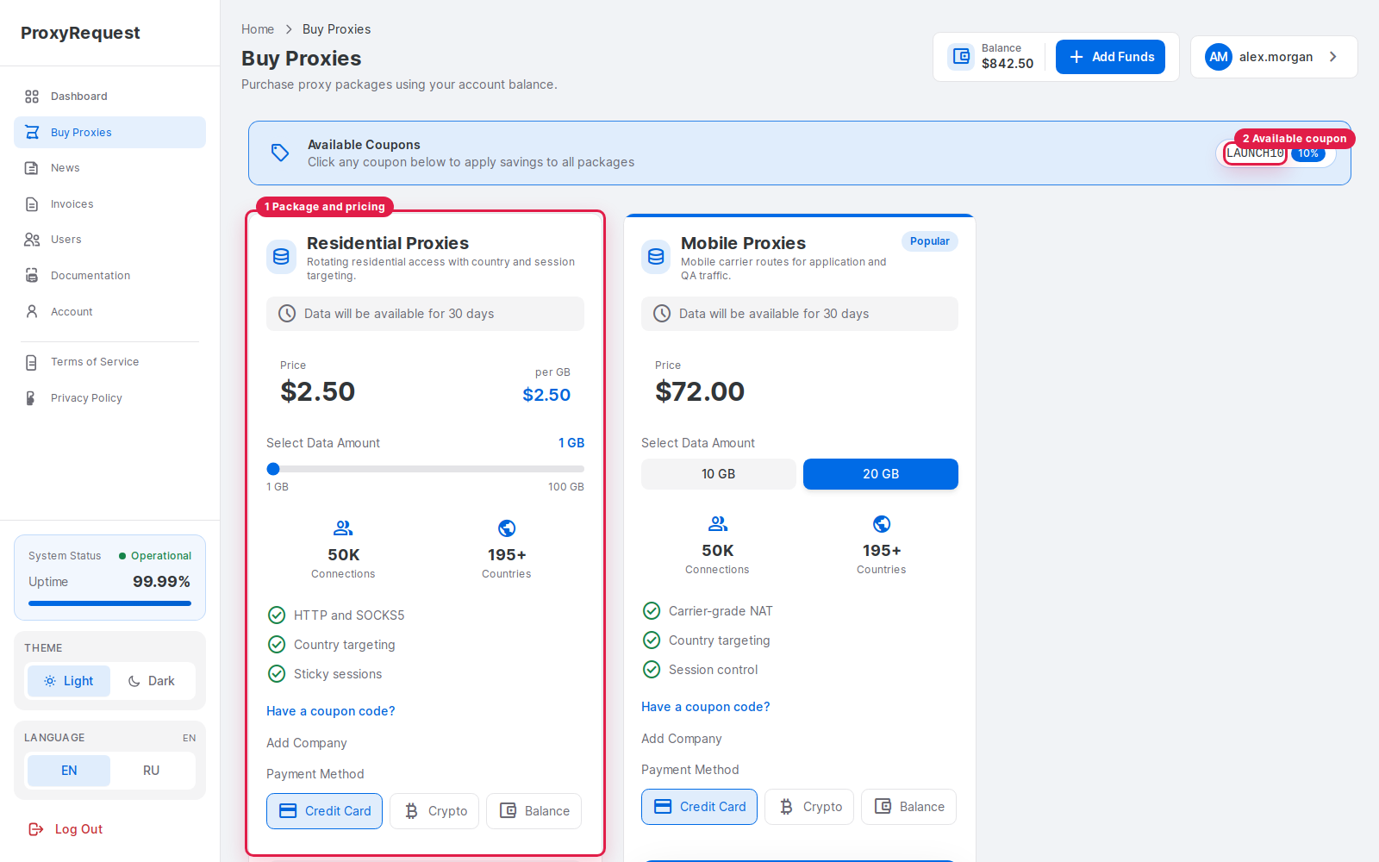The height and width of the screenshot is (862, 1379).
Task: Select 10 GB data amount
Action: point(719,474)
